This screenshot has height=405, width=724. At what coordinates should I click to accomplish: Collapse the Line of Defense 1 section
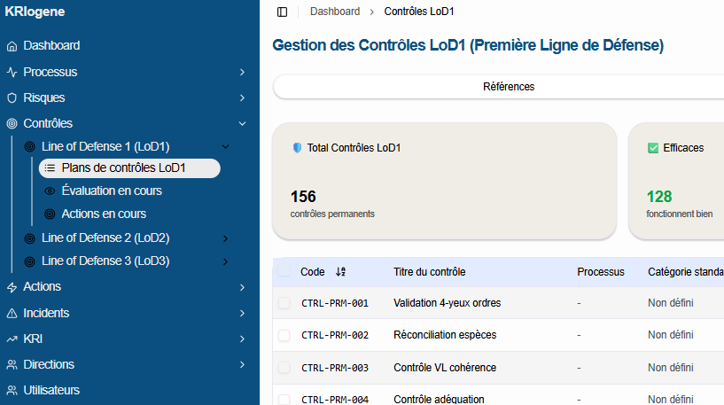(x=225, y=147)
